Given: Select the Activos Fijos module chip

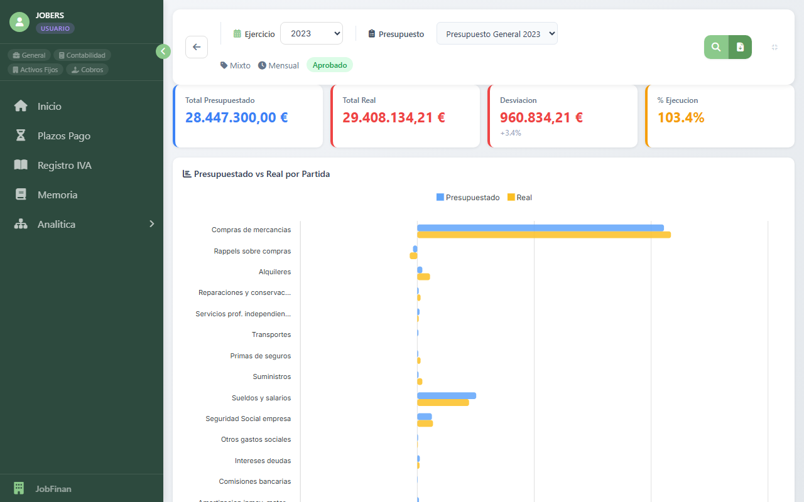Looking at the screenshot, I should 35,70.
